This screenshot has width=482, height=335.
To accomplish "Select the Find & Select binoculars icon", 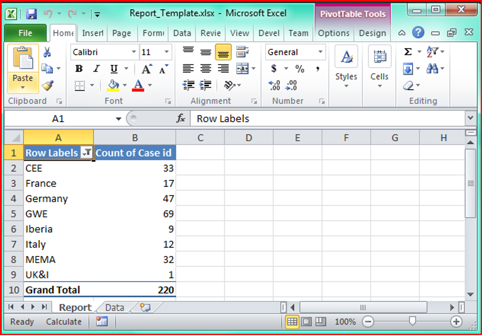I will click(x=433, y=68).
